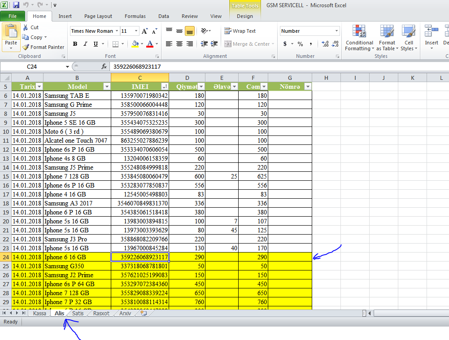Click the Insert cells icon
449x340 pixels.
(431, 31)
